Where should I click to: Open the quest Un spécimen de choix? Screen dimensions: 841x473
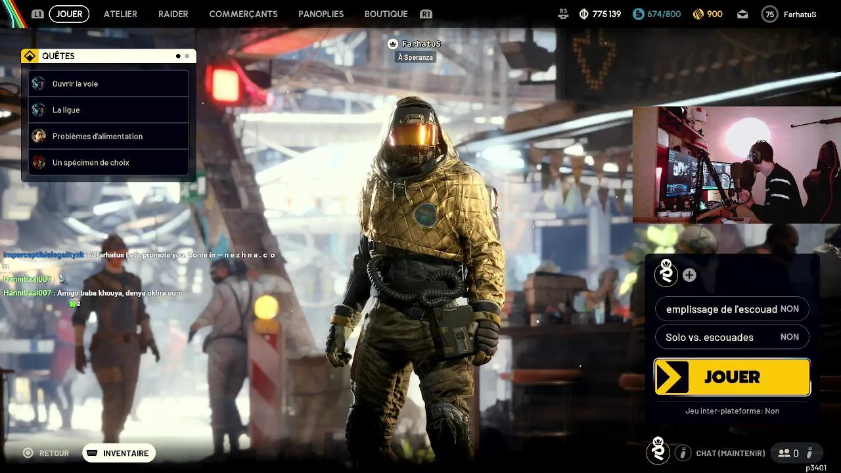coord(108,162)
